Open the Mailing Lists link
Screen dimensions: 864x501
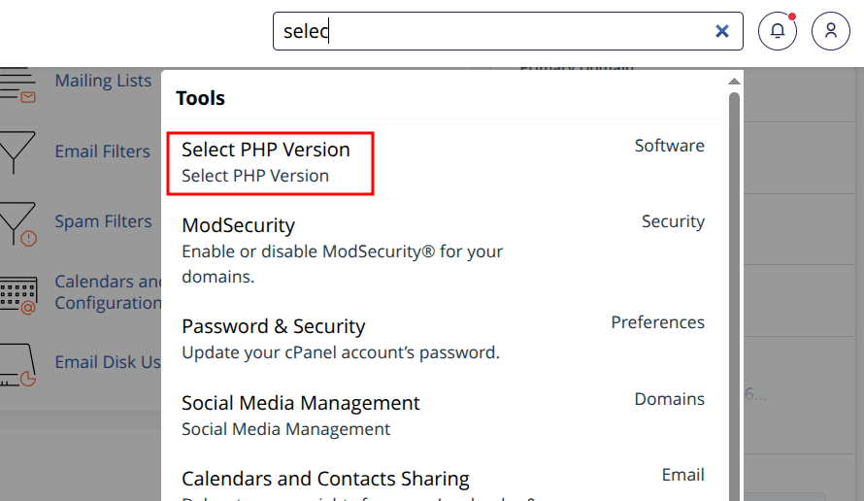coord(103,81)
